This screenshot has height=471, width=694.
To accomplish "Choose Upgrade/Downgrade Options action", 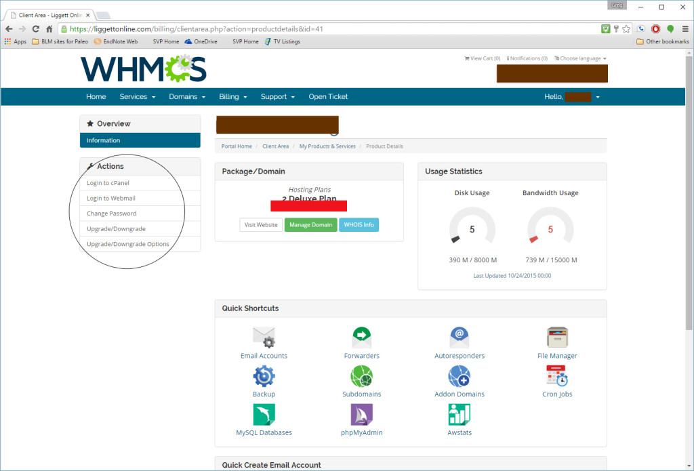I will pos(140,244).
